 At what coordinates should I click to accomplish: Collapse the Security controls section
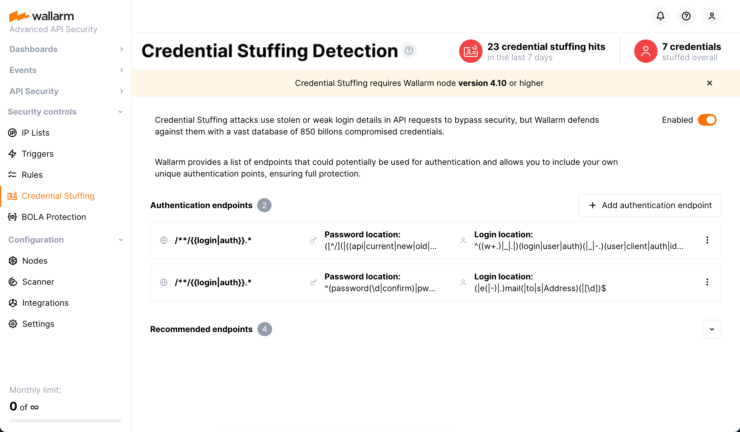(x=120, y=112)
